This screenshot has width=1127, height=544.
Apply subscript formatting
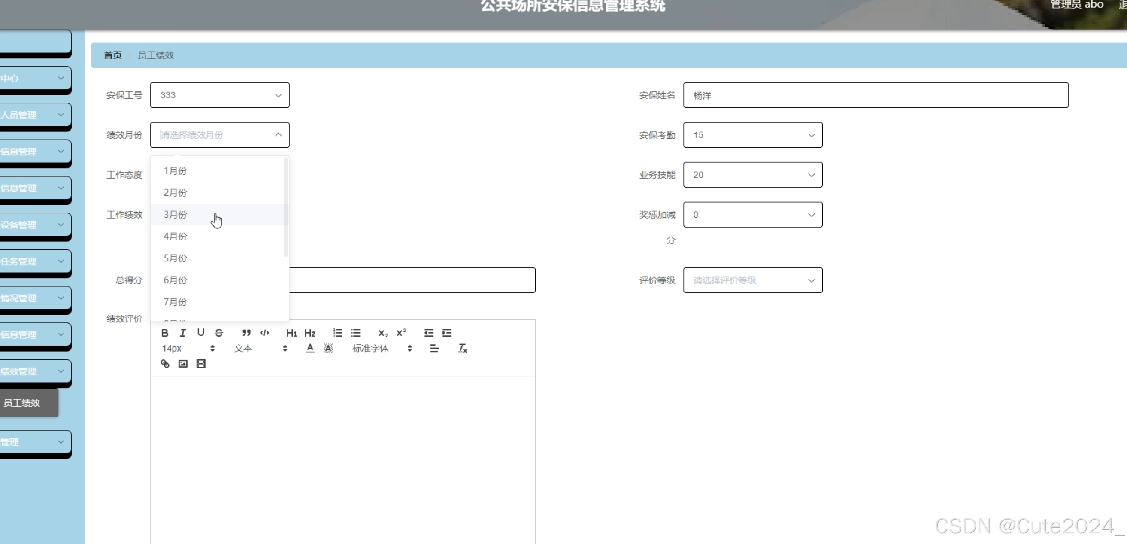pyautogui.click(x=383, y=333)
